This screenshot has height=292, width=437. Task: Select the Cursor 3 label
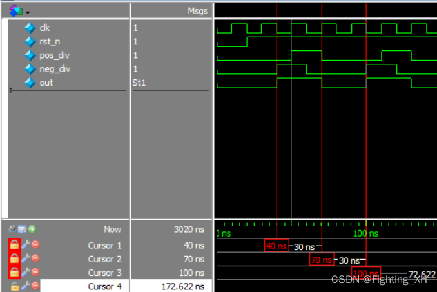pyautogui.click(x=105, y=273)
